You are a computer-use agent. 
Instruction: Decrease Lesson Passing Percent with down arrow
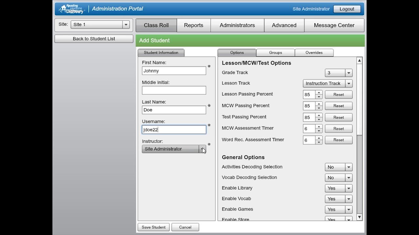(x=319, y=97)
